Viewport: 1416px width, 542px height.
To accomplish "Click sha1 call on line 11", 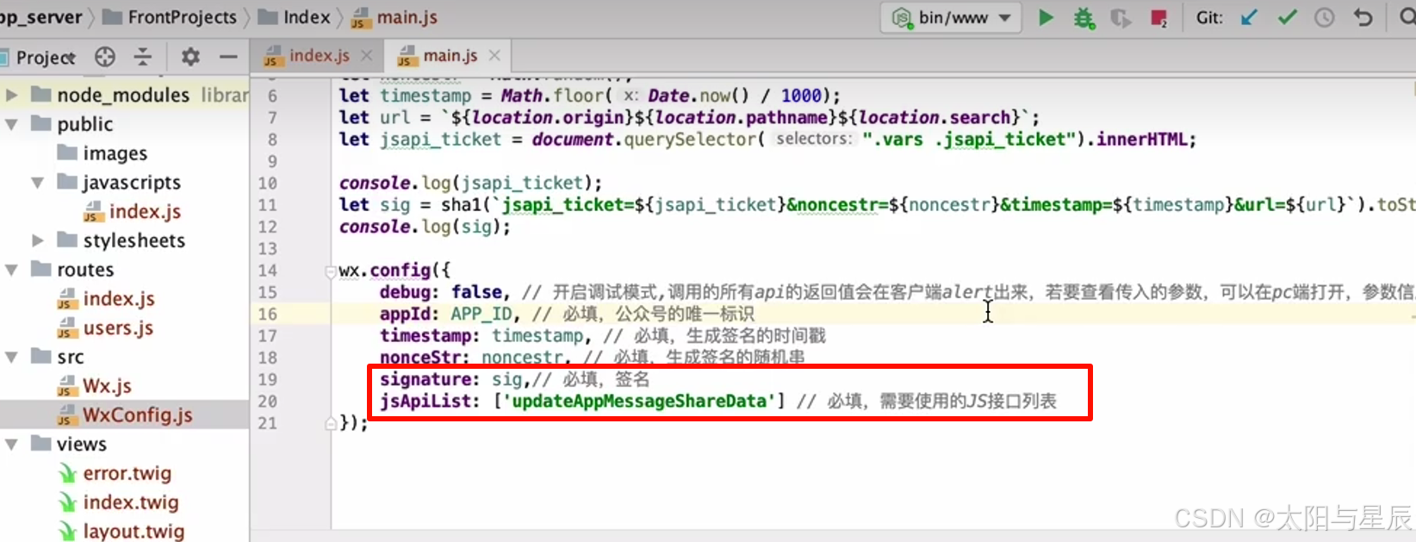I will [462, 205].
